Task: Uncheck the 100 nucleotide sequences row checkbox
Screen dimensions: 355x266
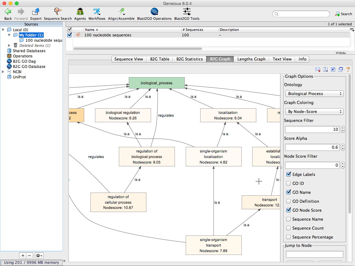Action: [70, 35]
